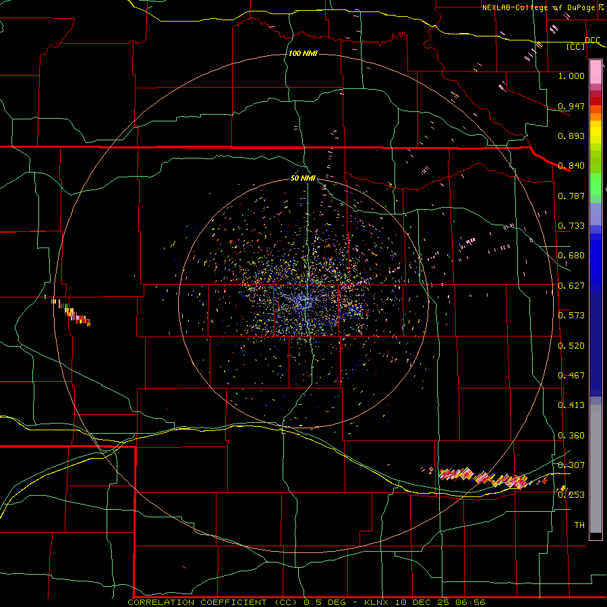This screenshot has width=607, height=607.
Task: Click the TH label at the color bar's bottom
Action: click(x=579, y=525)
